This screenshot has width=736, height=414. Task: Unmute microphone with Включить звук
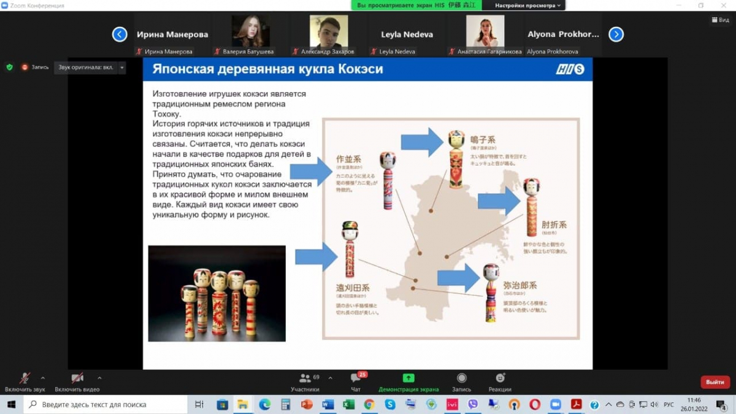(25, 382)
